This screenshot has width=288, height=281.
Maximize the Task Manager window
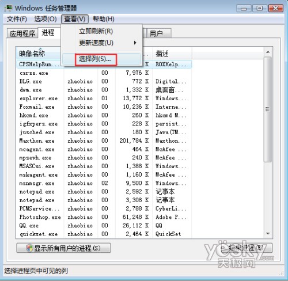click(260, 8)
